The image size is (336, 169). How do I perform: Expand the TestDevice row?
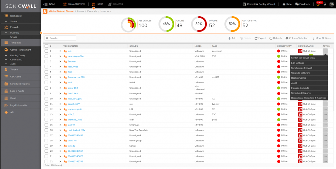60,67
